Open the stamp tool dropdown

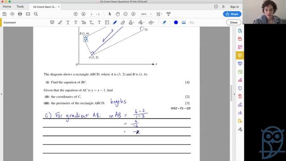point(131,22)
